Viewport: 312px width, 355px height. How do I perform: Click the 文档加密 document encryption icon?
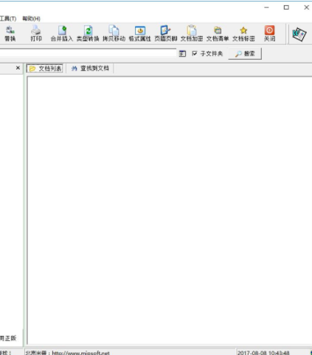(x=192, y=33)
